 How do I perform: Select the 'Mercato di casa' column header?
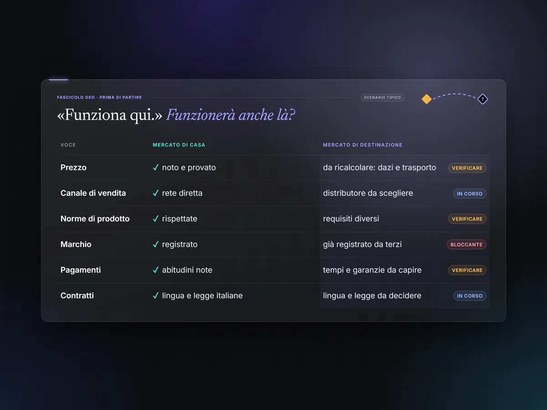coord(179,145)
